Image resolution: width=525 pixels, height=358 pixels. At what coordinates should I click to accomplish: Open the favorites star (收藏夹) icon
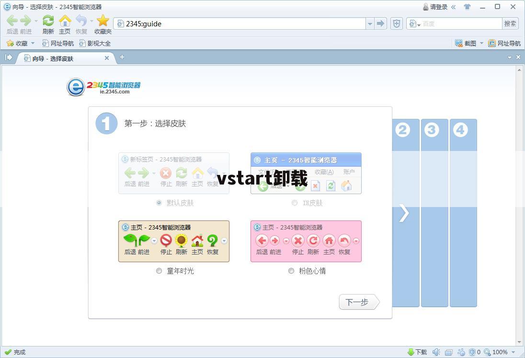(x=103, y=21)
